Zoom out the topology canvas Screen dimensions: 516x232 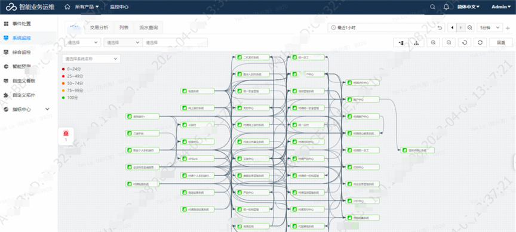click(449, 43)
